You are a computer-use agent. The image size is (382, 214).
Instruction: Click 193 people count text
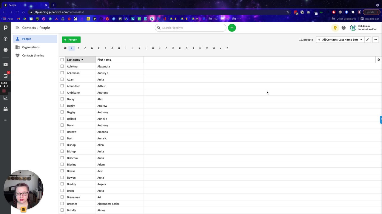coord(306,40)
